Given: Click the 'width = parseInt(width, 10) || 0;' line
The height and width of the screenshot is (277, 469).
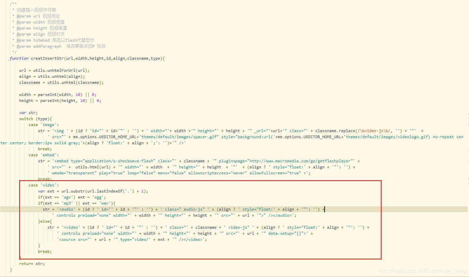Looking at the screenshot, I should 58,95.
